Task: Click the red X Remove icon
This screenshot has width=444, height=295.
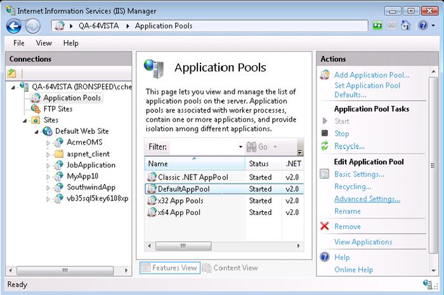Action: point(325,226)
